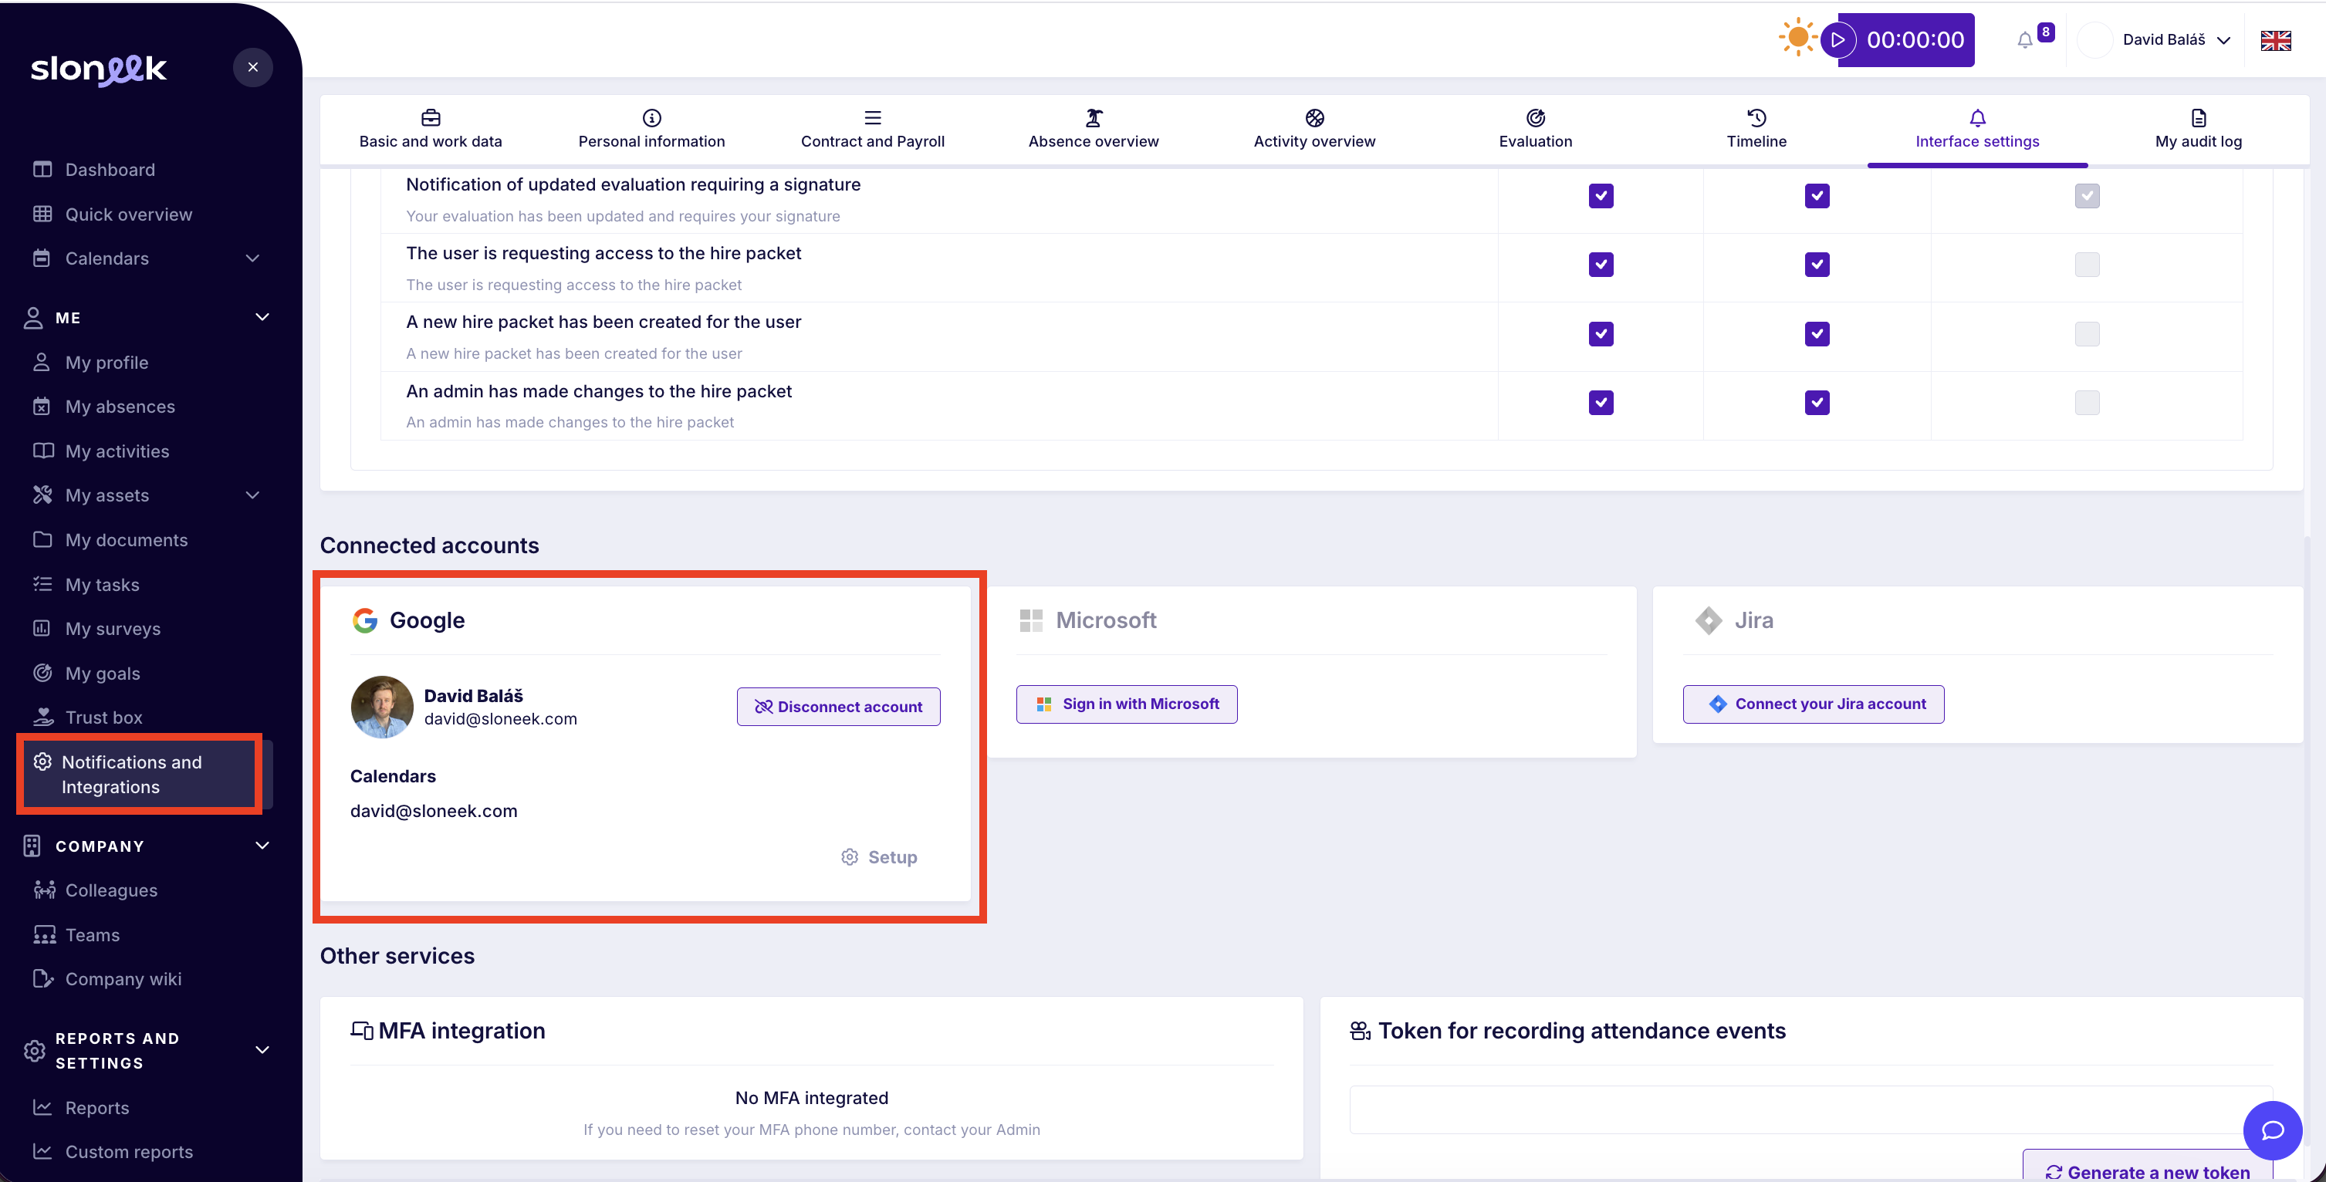The height and width of the screenshot is (1182, 2326).
Task: Click the Microsoft logo in Connected accounts
Action: (1030, 620)
